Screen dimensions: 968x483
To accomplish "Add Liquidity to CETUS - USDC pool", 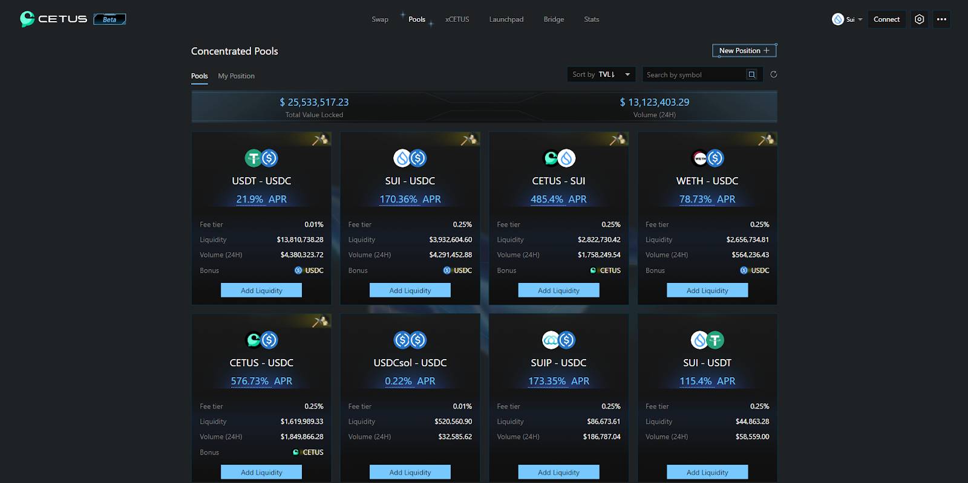I will [261, 472].
